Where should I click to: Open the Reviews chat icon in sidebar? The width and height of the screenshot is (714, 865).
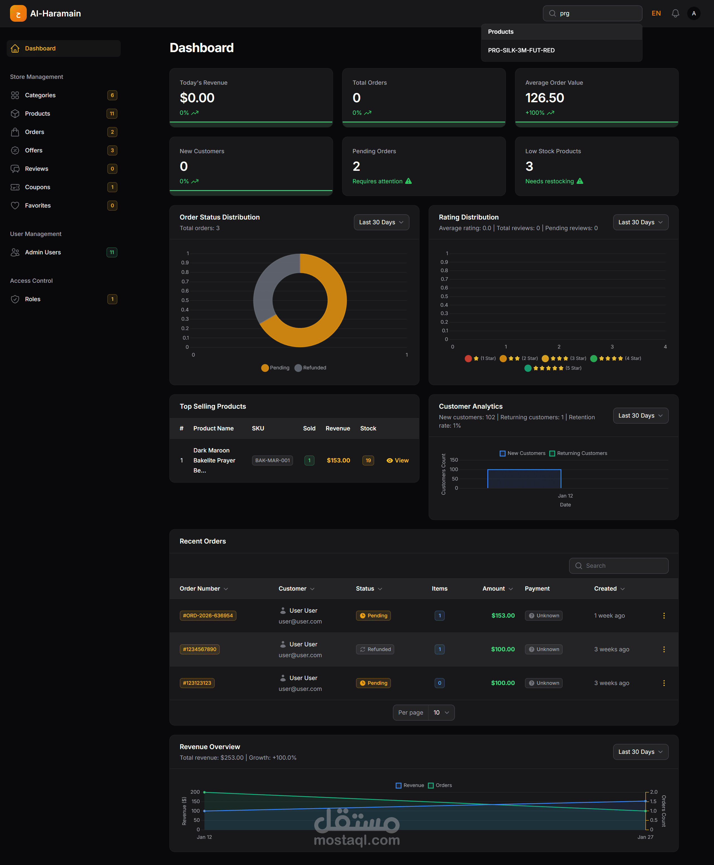tap(15, 169)
